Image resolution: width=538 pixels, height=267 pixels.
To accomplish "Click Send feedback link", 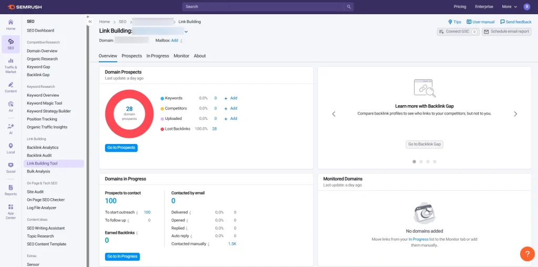I will (516, 22).
